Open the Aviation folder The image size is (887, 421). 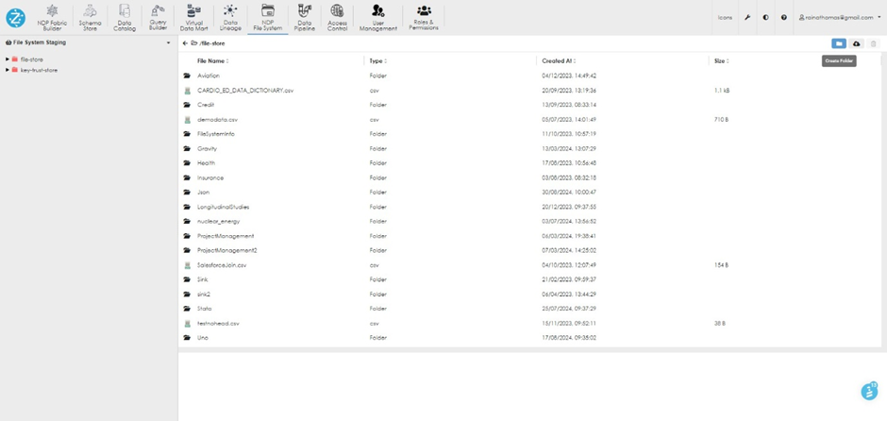point(209,76)
